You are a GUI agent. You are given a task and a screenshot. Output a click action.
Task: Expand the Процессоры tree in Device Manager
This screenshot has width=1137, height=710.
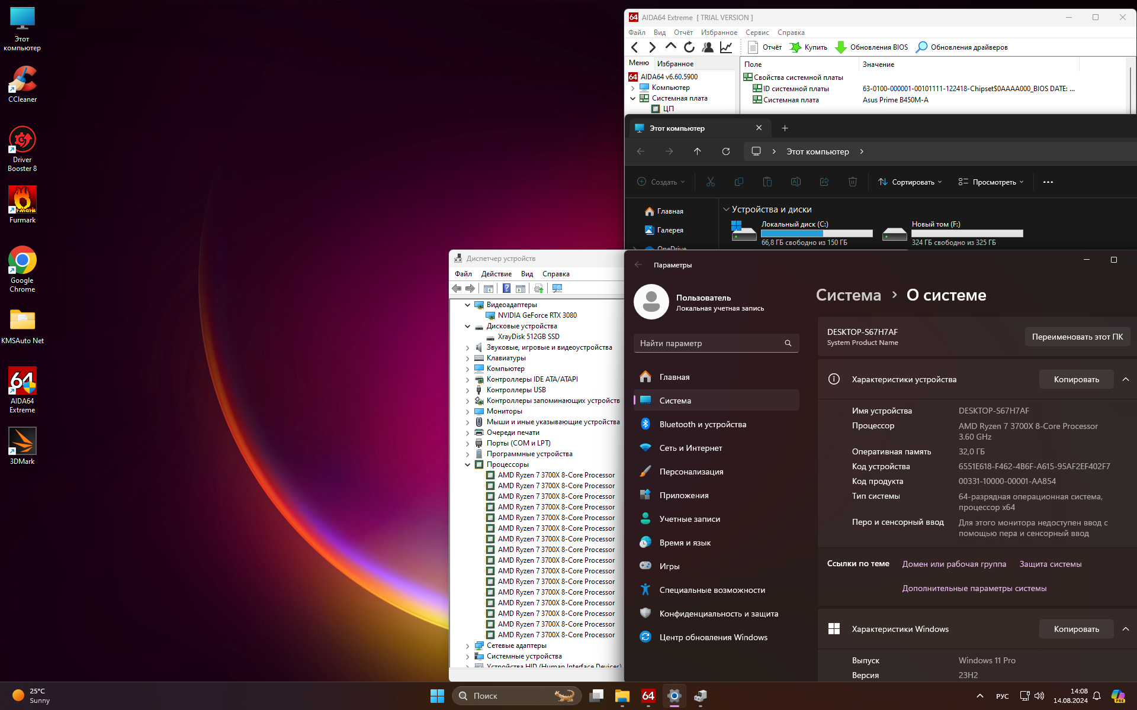pos(467,464)
